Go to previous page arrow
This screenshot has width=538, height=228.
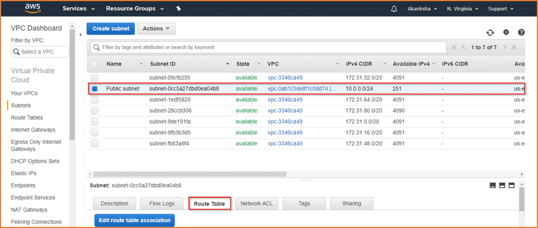[x=464, y=47]
